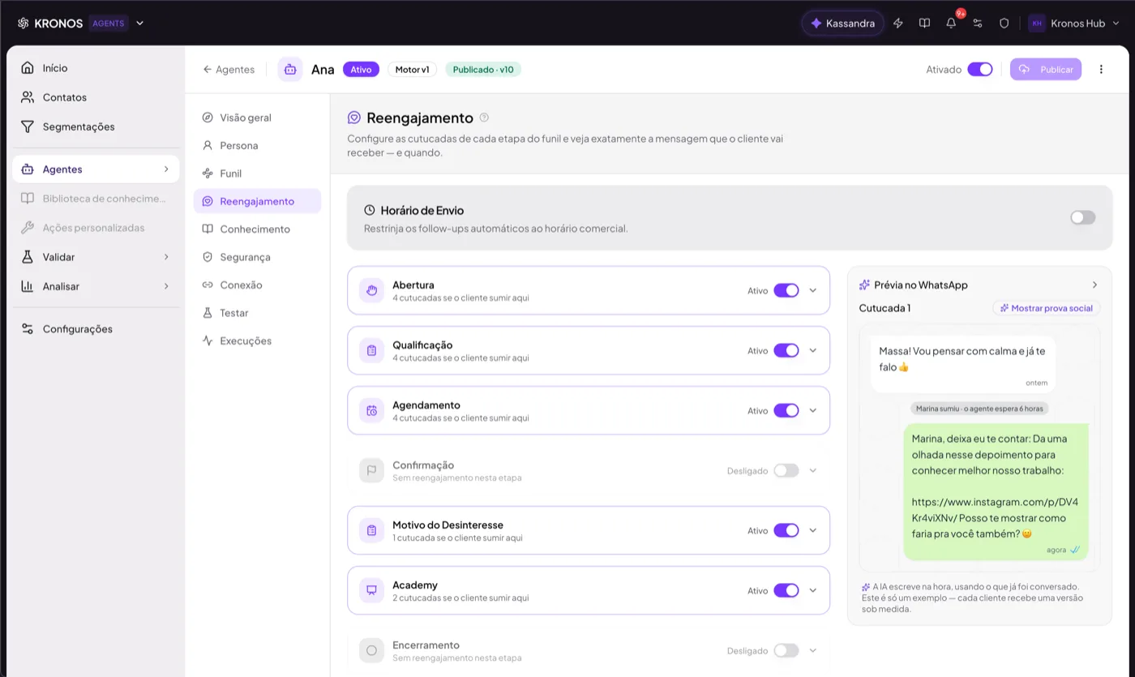Toggle the Ativado agent switch
The width and height of the screenshot is (1135, 677).
click(980, 70)
